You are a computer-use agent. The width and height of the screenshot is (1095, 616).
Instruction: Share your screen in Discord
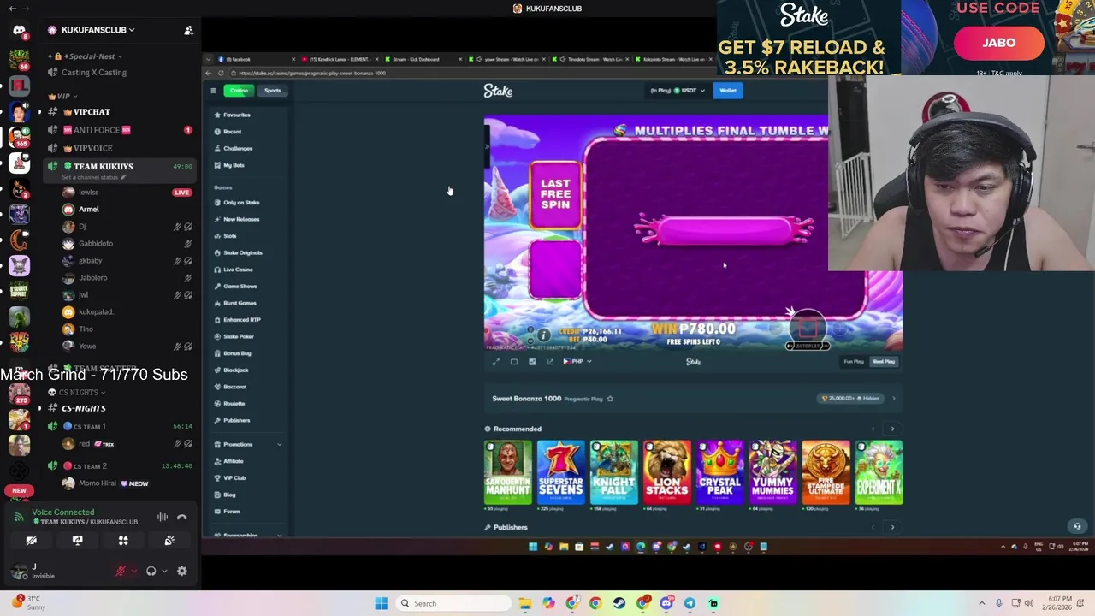77,541
